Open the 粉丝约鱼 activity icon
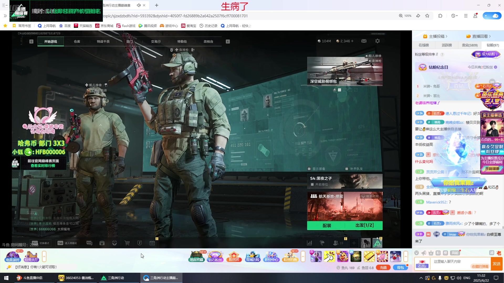This screenshot has width=504, height=283. click(x=290, y=256)
